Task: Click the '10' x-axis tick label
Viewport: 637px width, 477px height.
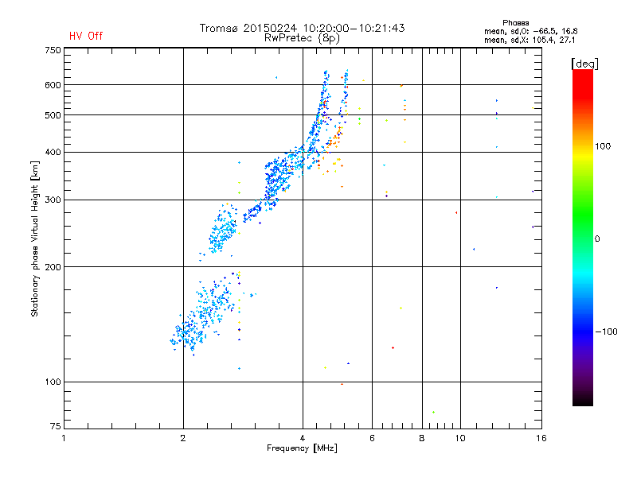Action: click(460, 438)
